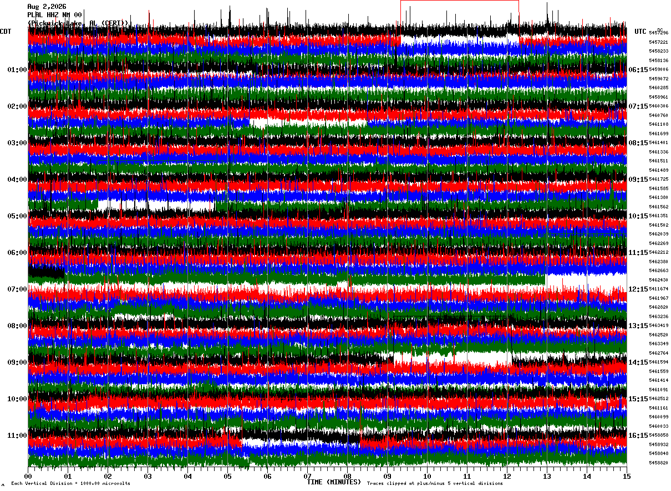Click the DC offset value "5462269"
The height and width of the screenshot is (491, 671).
pyautogui.click(x=658, y=243)
